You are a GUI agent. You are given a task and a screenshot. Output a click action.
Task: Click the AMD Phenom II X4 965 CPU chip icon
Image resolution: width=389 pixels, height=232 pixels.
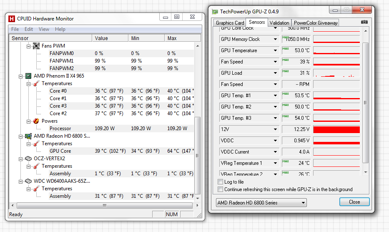coord(28,76)
